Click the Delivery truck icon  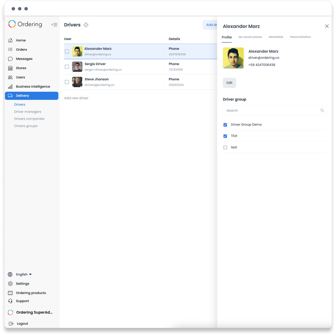click(10, 96)
